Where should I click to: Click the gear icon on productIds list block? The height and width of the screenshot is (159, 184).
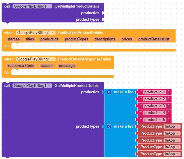[x=109, y=92]
